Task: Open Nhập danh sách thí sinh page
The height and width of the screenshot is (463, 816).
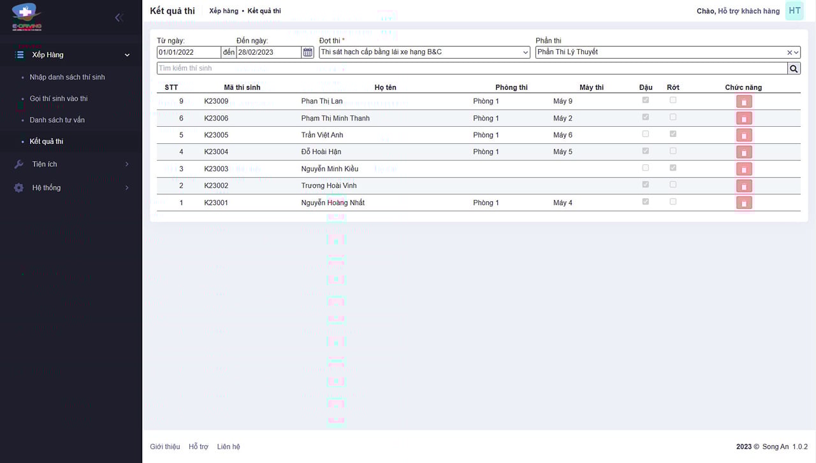Action: click(x=67, y=77)
